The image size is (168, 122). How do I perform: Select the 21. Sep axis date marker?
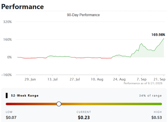tap(159, 79)
